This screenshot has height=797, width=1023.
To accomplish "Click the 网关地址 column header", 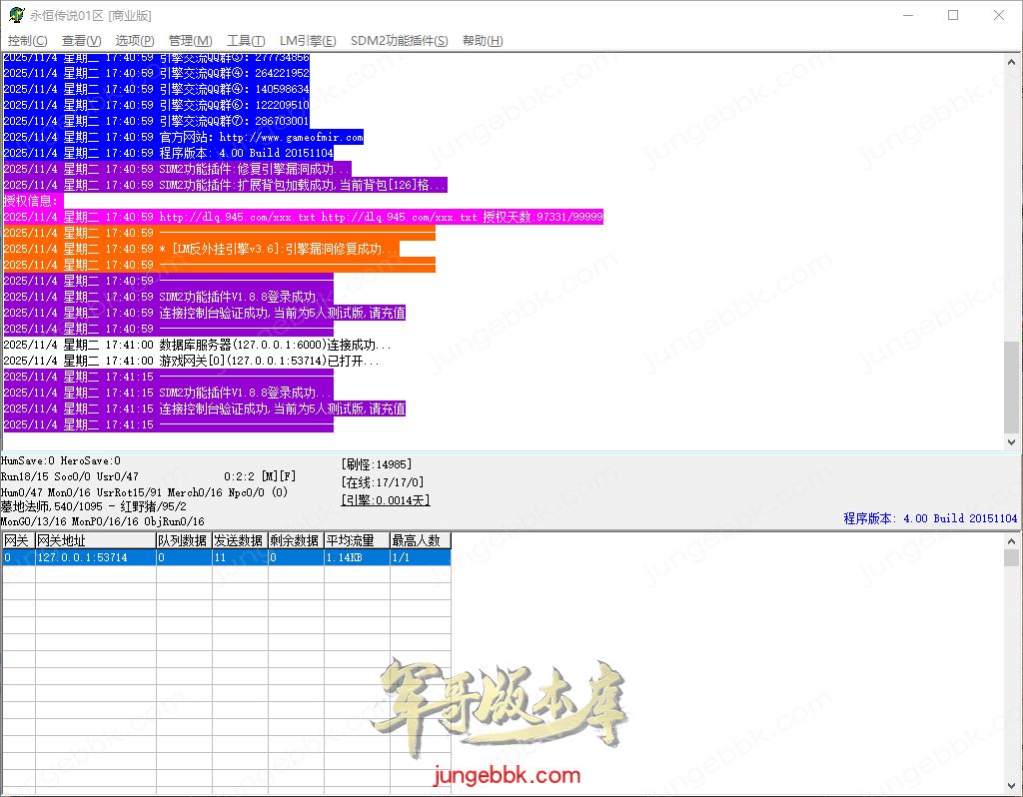I will (x=94, y=540).
